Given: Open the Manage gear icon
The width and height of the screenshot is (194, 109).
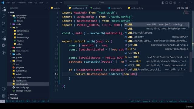Looking at the screenshot, I should tap(4, 96).
